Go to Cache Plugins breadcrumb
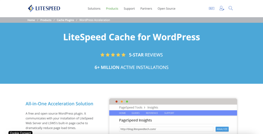Image resolution: width=263 pixels, height=134 pixels. [65, 20]
